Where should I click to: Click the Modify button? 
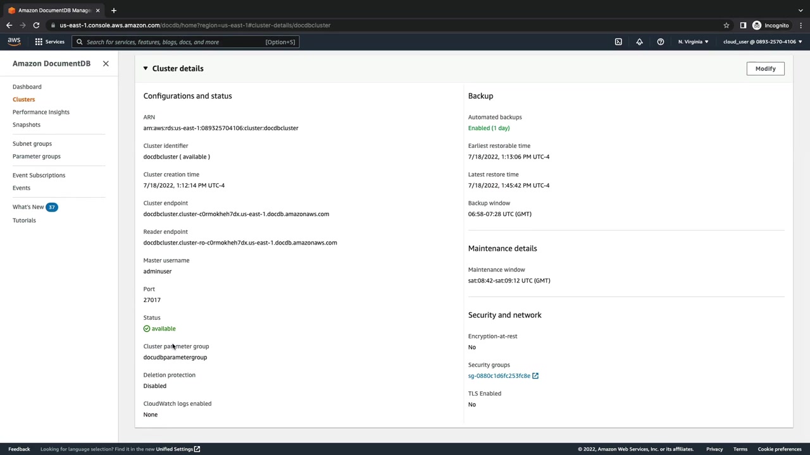coord(765,68)
